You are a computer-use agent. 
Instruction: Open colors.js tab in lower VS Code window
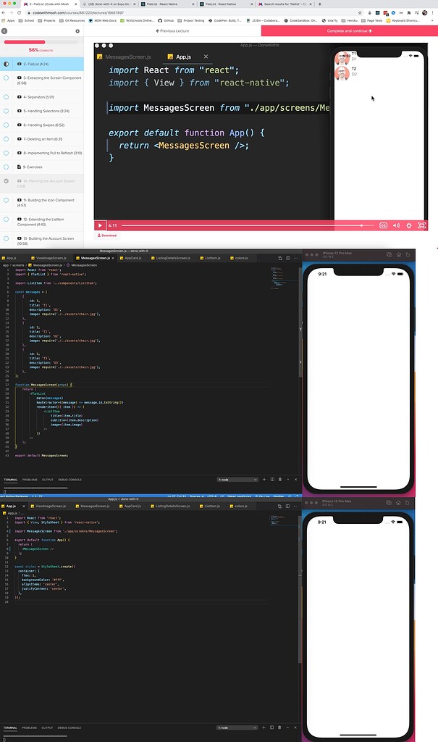pyautogui.click(x=239, y=507)
